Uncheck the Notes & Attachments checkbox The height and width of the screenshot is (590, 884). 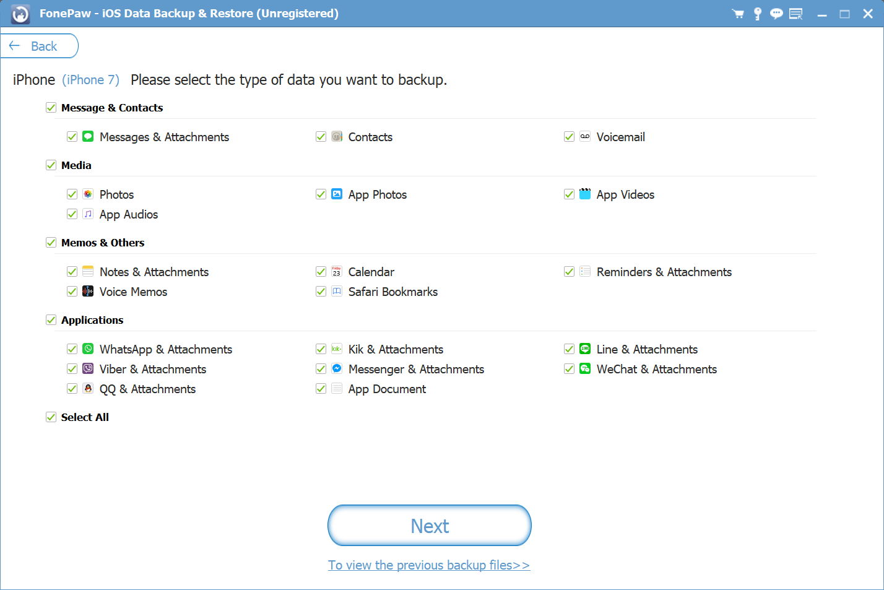72,271
